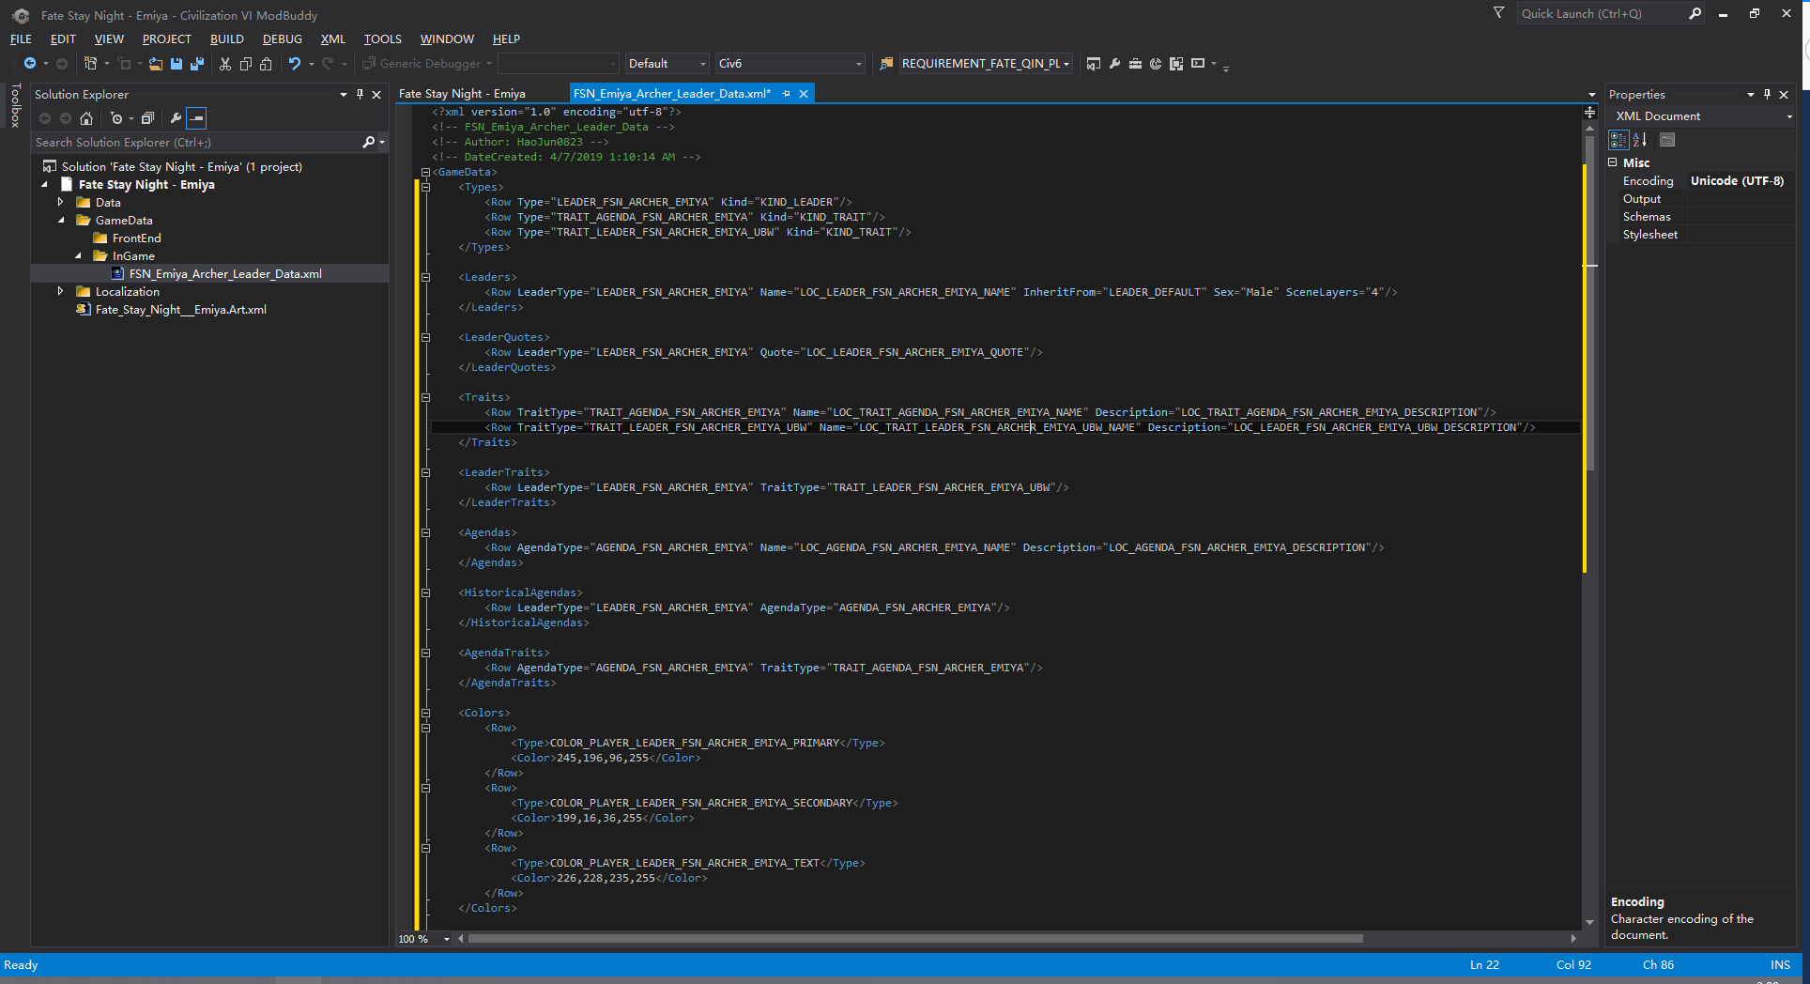1810x984 pixels.
Task: Collapse the Types XML block in editor
Action: (425, 187)
